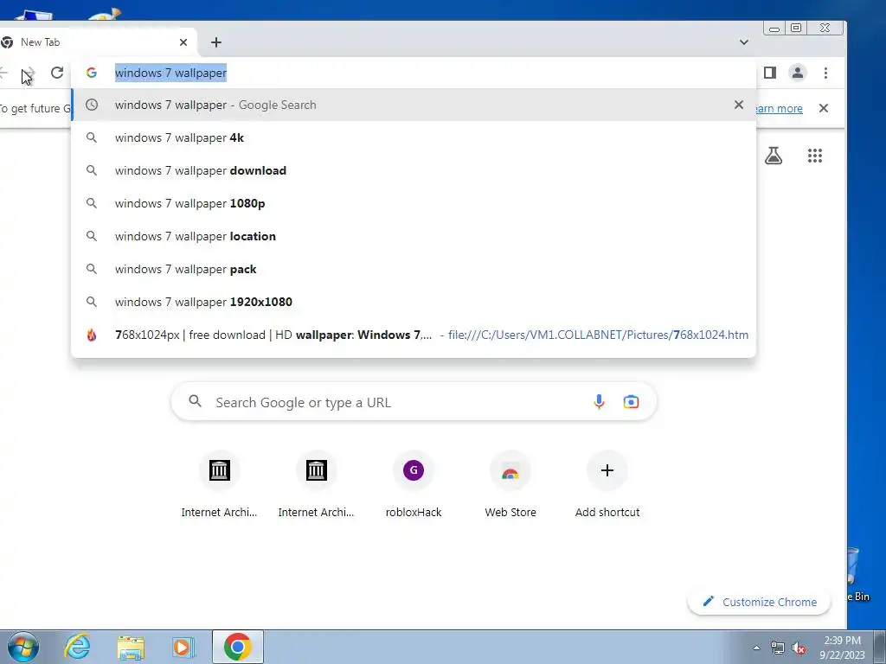Image resolution: width=886 pixels, height=664 pixels.
Task: Open Windows Explorer from taskbar
Action: (131, 648)
